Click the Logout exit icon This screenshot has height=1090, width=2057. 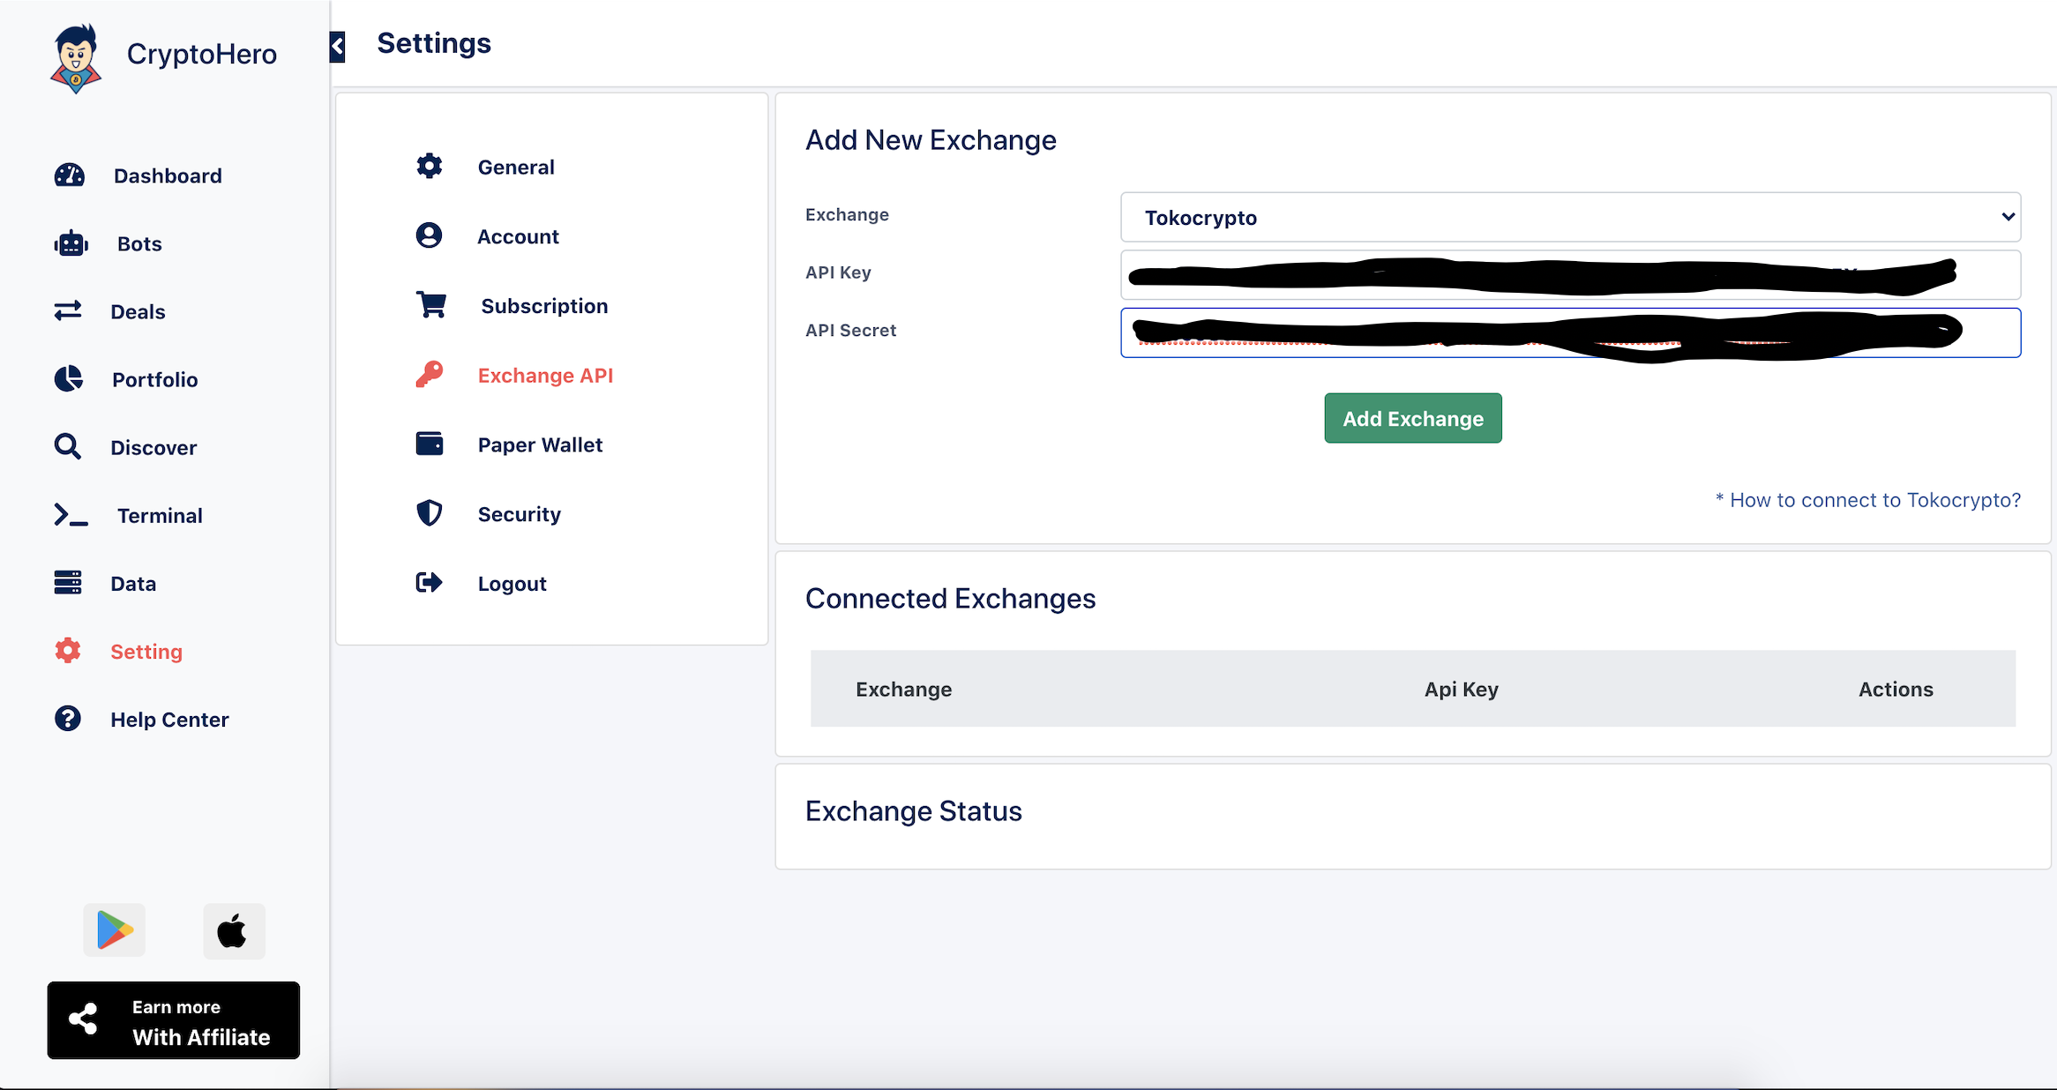[x=430, y=582]
